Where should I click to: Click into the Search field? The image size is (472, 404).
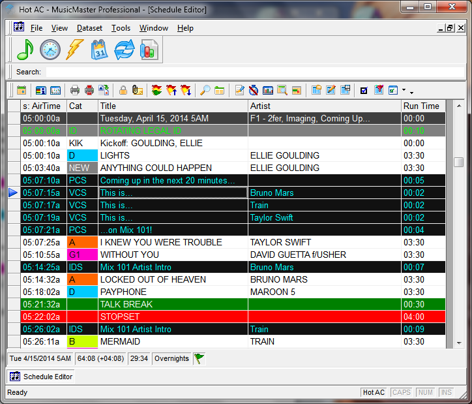click(x=255, y=72)
